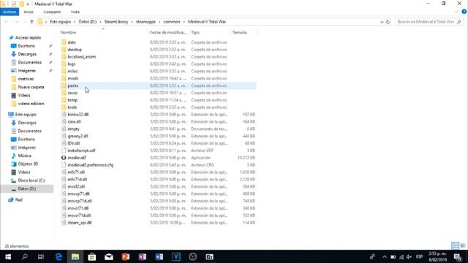Image resolution: width=468 pixels, height=263 pixels.
Task: Select the granny2.dll file
Action: pyautogui.click(x=78, y=136)
